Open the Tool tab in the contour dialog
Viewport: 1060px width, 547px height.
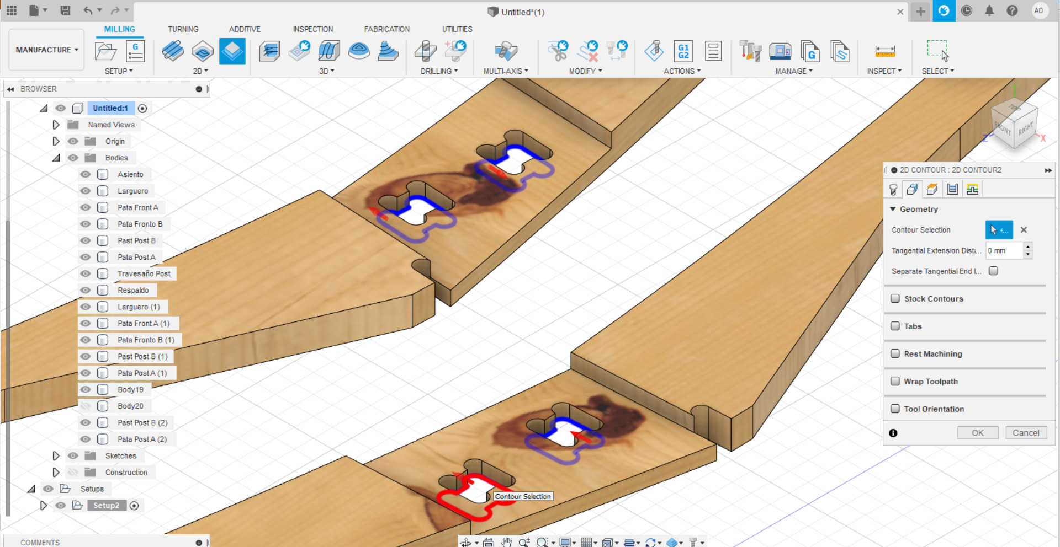tap(893, 190)
